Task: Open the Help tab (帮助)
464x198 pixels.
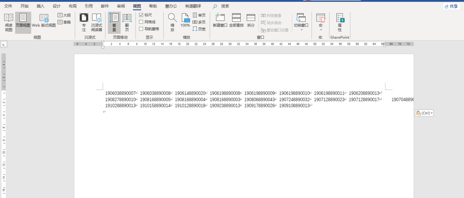Action: [x=153, y=6]
